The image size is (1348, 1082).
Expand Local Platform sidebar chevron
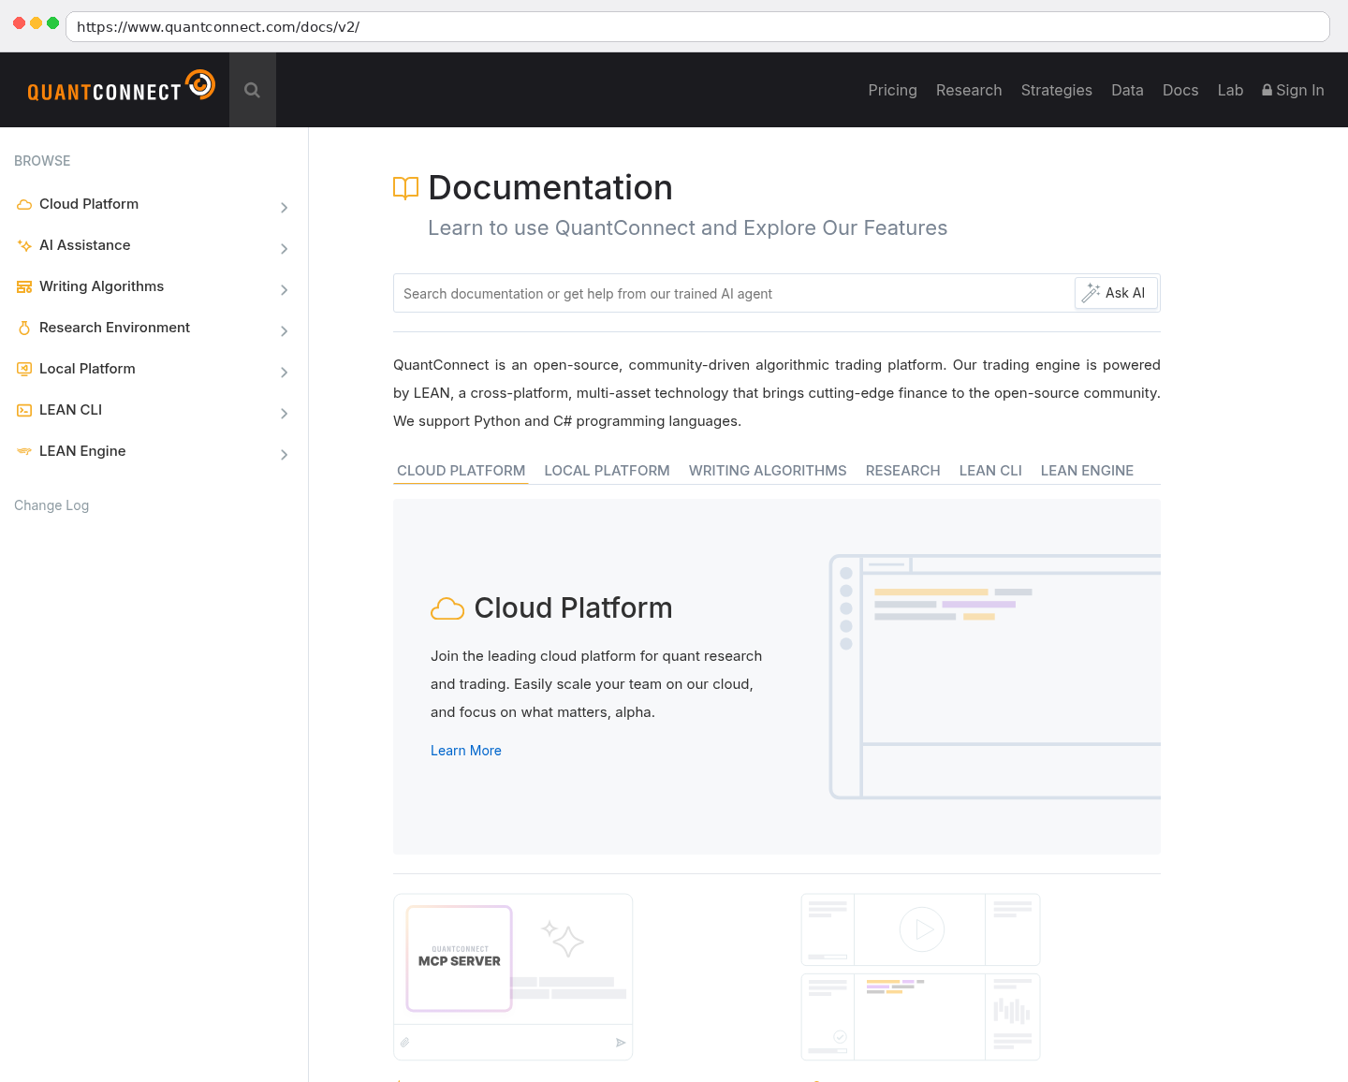(x=285, y=372)
